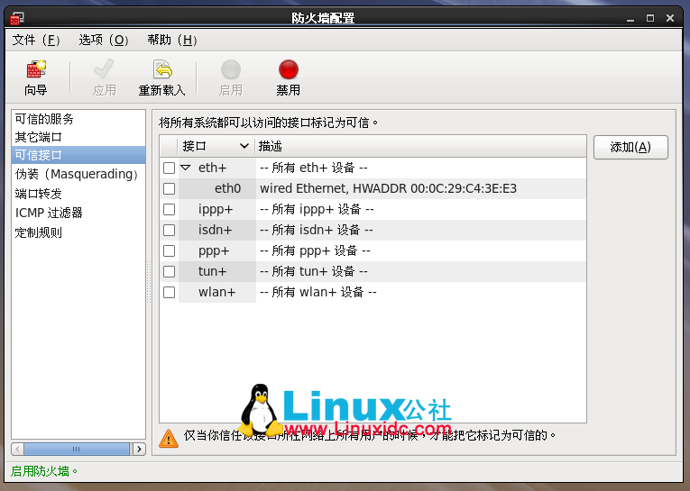Click the 添加(A) button

click(630, 147)
